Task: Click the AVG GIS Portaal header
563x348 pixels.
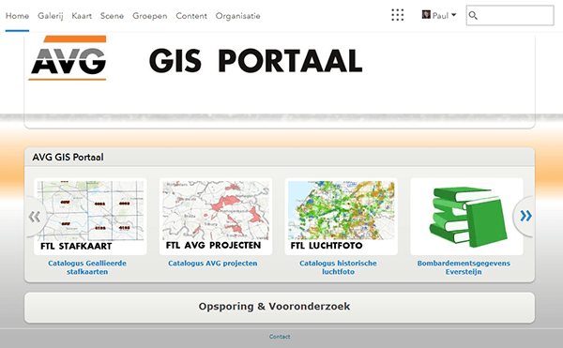Action: [68, 158]
